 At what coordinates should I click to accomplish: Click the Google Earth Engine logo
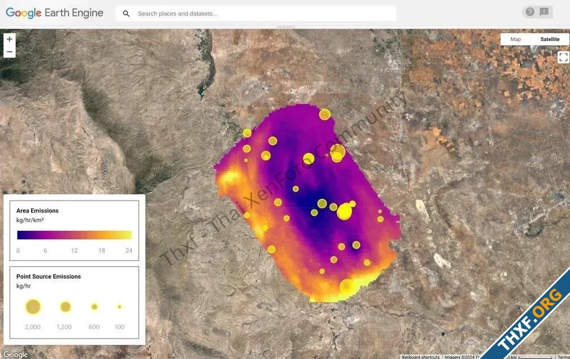coord(55,13)
